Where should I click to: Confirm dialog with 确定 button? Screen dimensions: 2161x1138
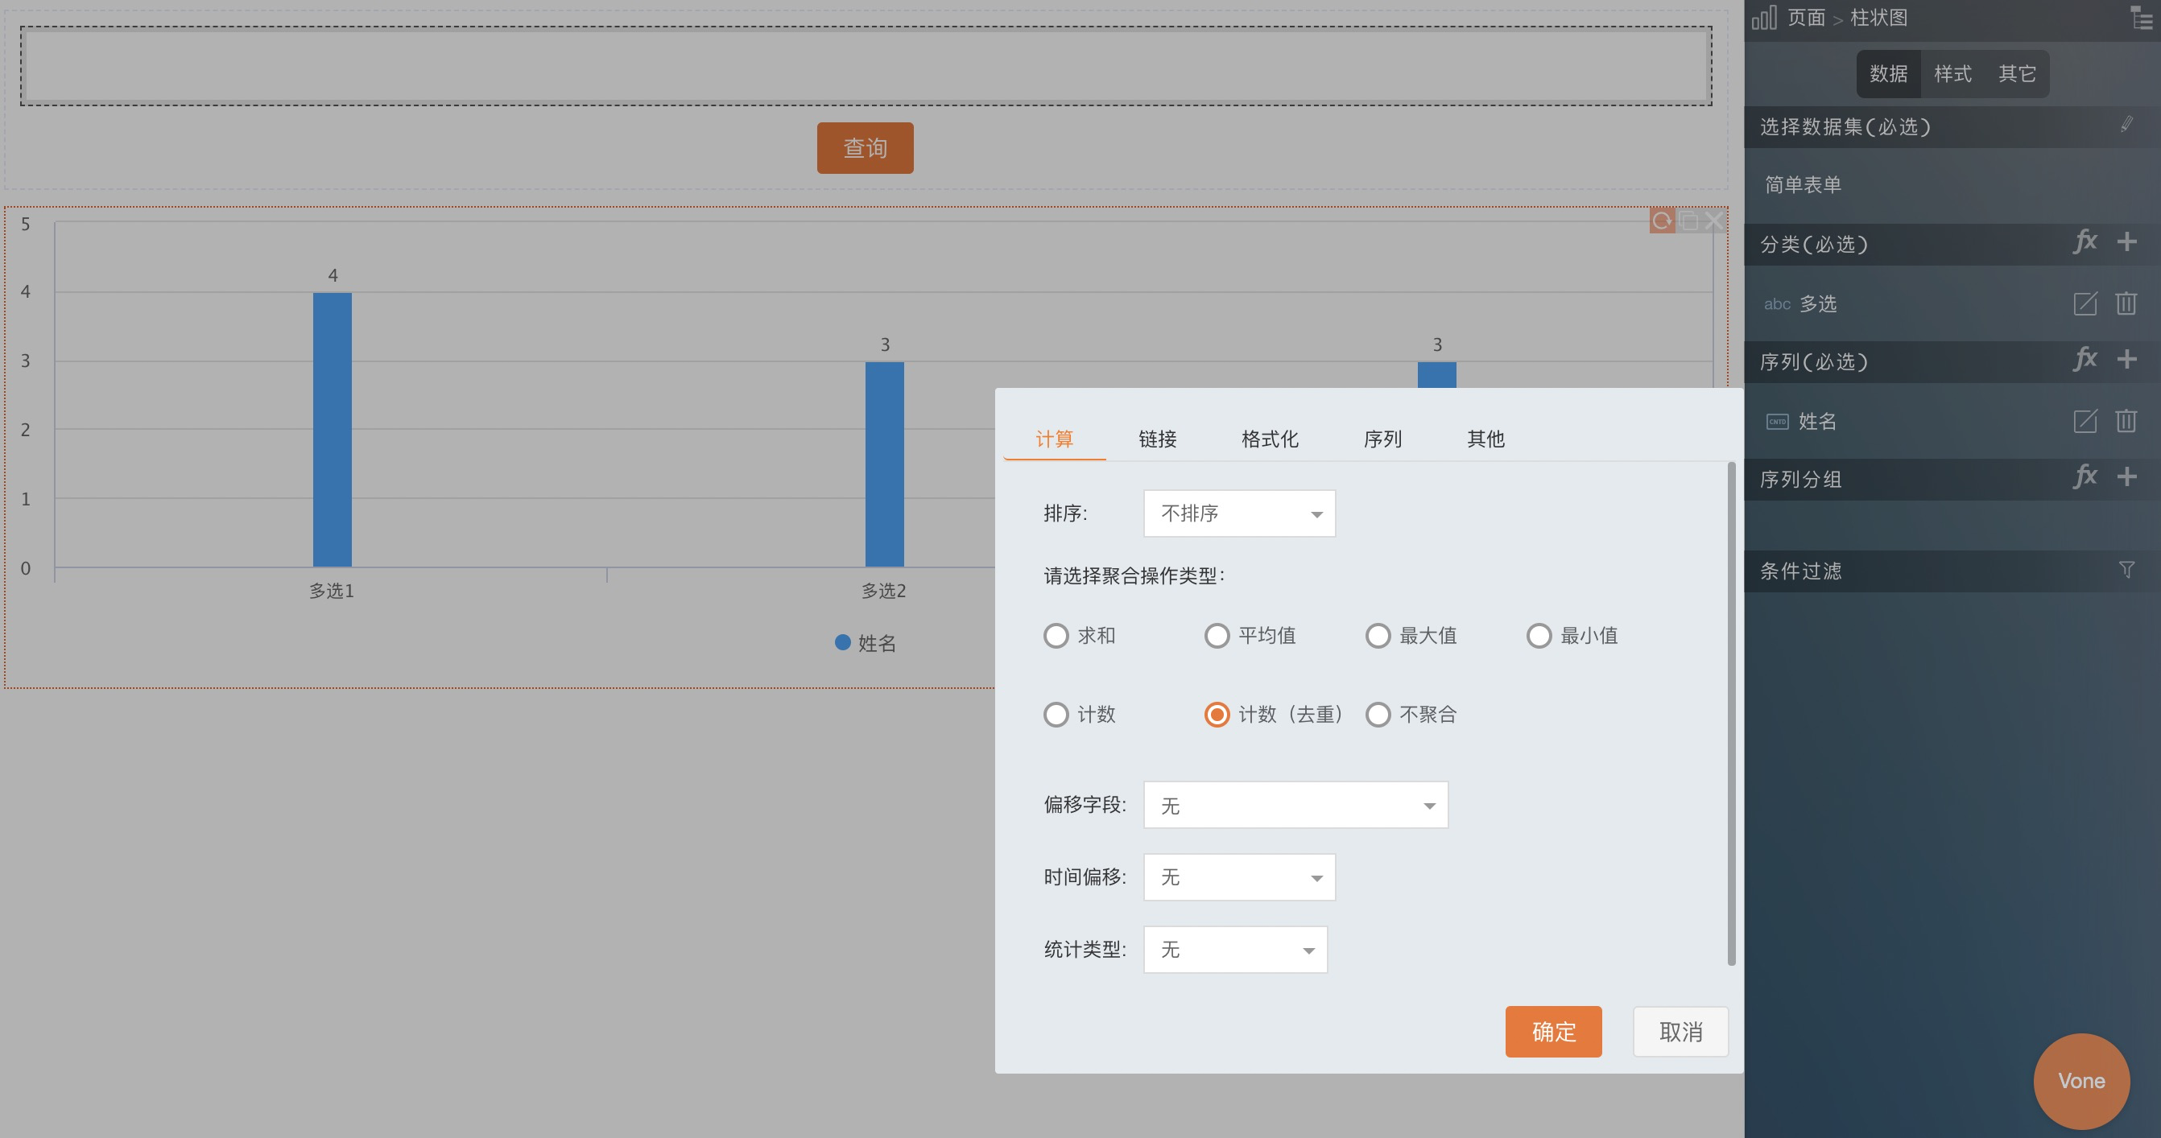pos(1553,1032)
